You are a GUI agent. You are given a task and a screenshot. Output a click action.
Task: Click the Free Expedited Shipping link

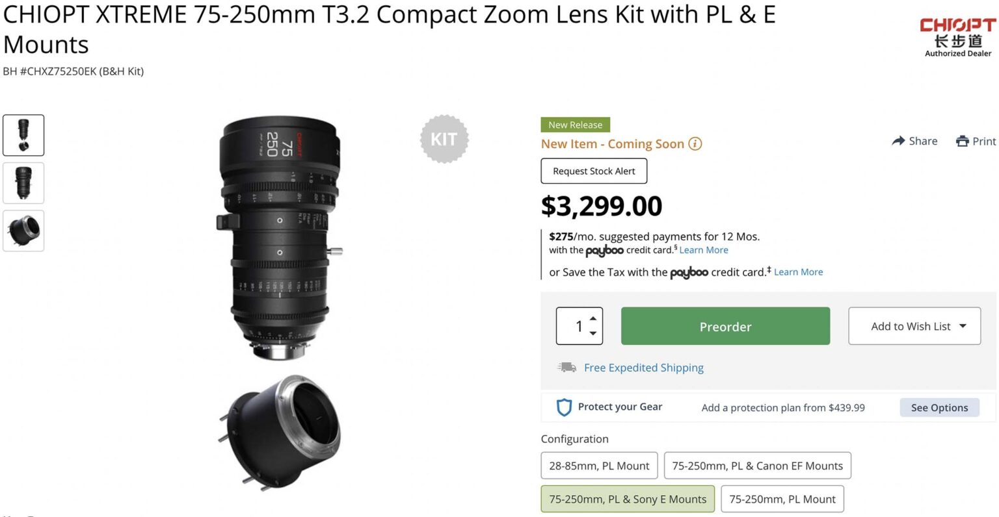pyautogui.click(x=643, y=368)
